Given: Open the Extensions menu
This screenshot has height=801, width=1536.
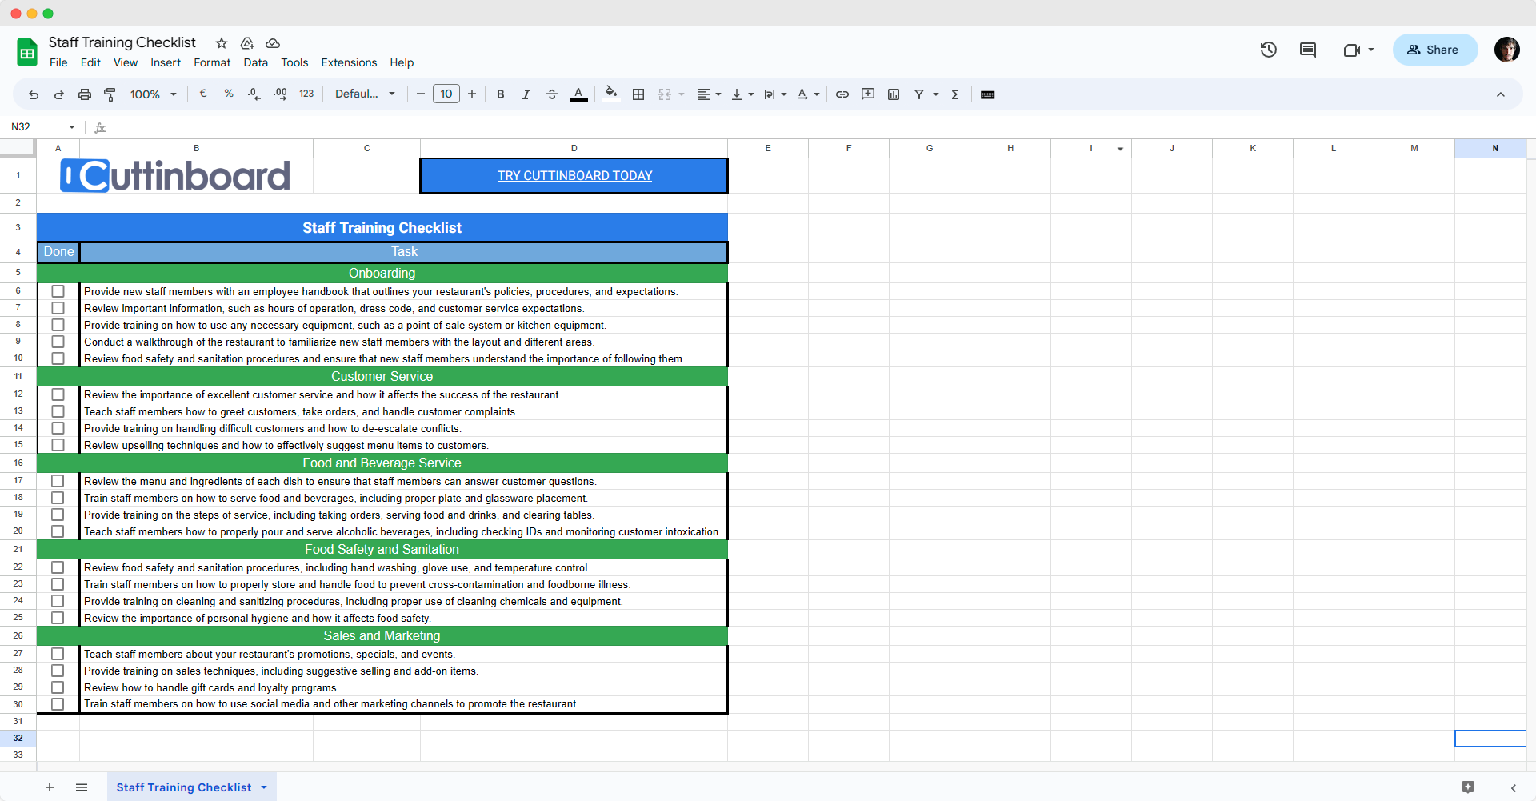Looking at the screenshot, I should 348,62.
